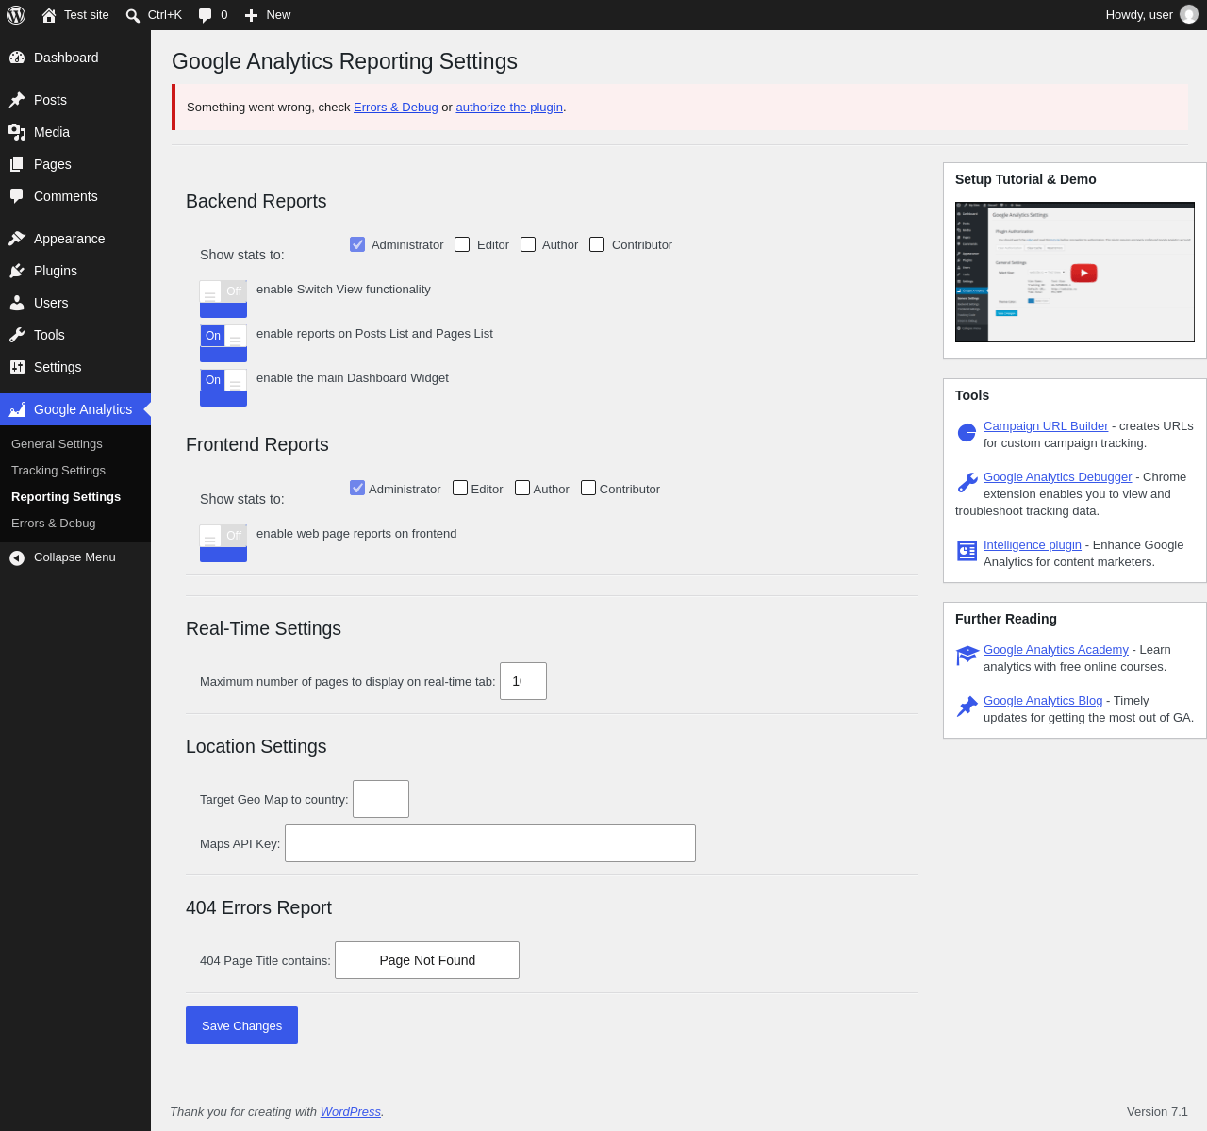1207x1131 pixels.
Task: Follow the authorize the plugin link
Action: coord(509,108)
